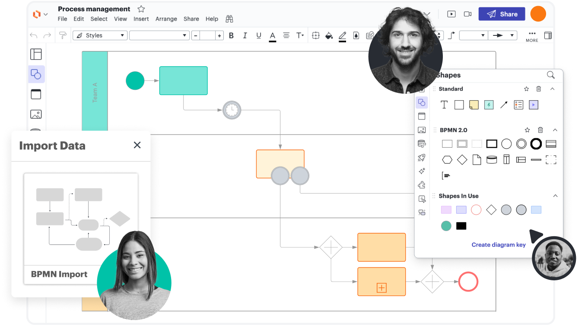588x330 pixels.
Task: Open the Styles dropdown
Action: 100,35
